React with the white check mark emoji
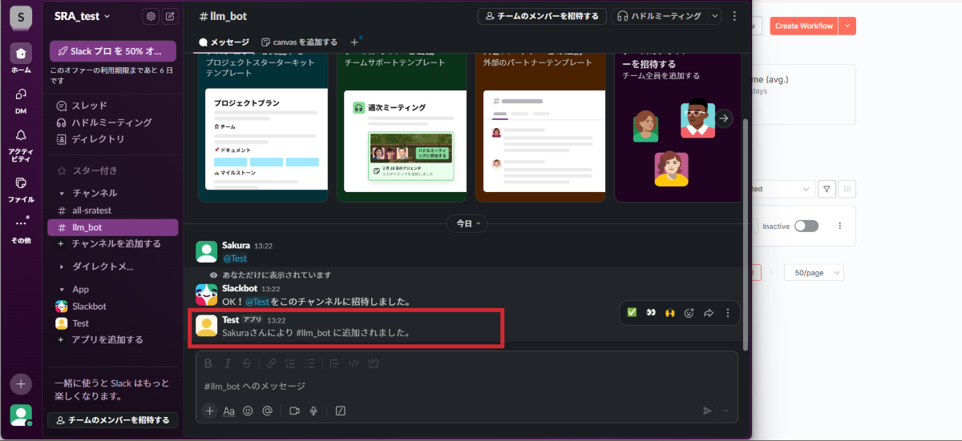Viewport: 962px width, 441px height. 632,313
